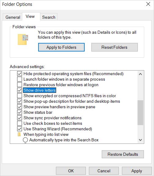Enable Show encrypted or compressed NTFS files
Screen dimensions: 154x176
(x=20, y=96)
